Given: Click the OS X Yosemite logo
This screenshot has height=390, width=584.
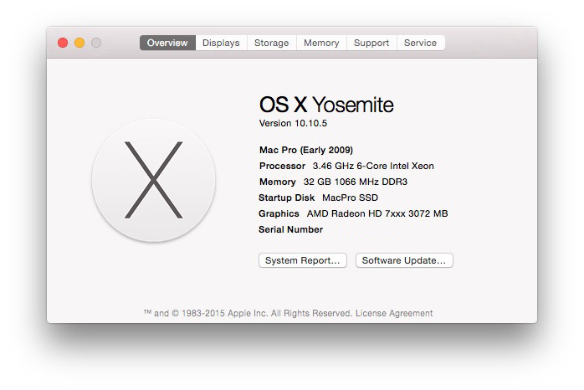Looking at the screenshot, I should click(153, 180).
